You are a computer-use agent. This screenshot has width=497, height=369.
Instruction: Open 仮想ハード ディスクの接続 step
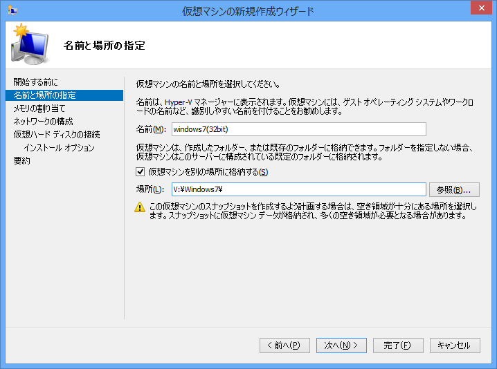point(57,135)
